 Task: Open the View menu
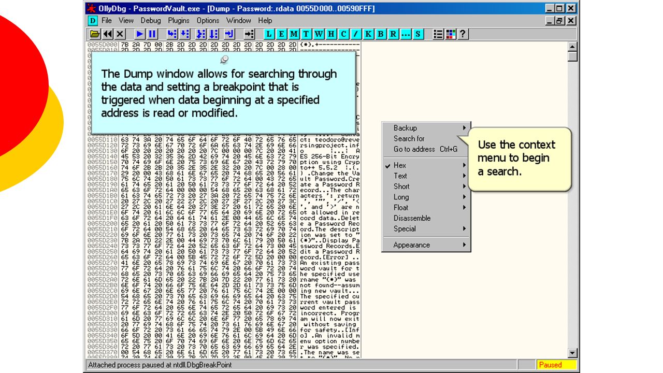(x=126, y=21)
